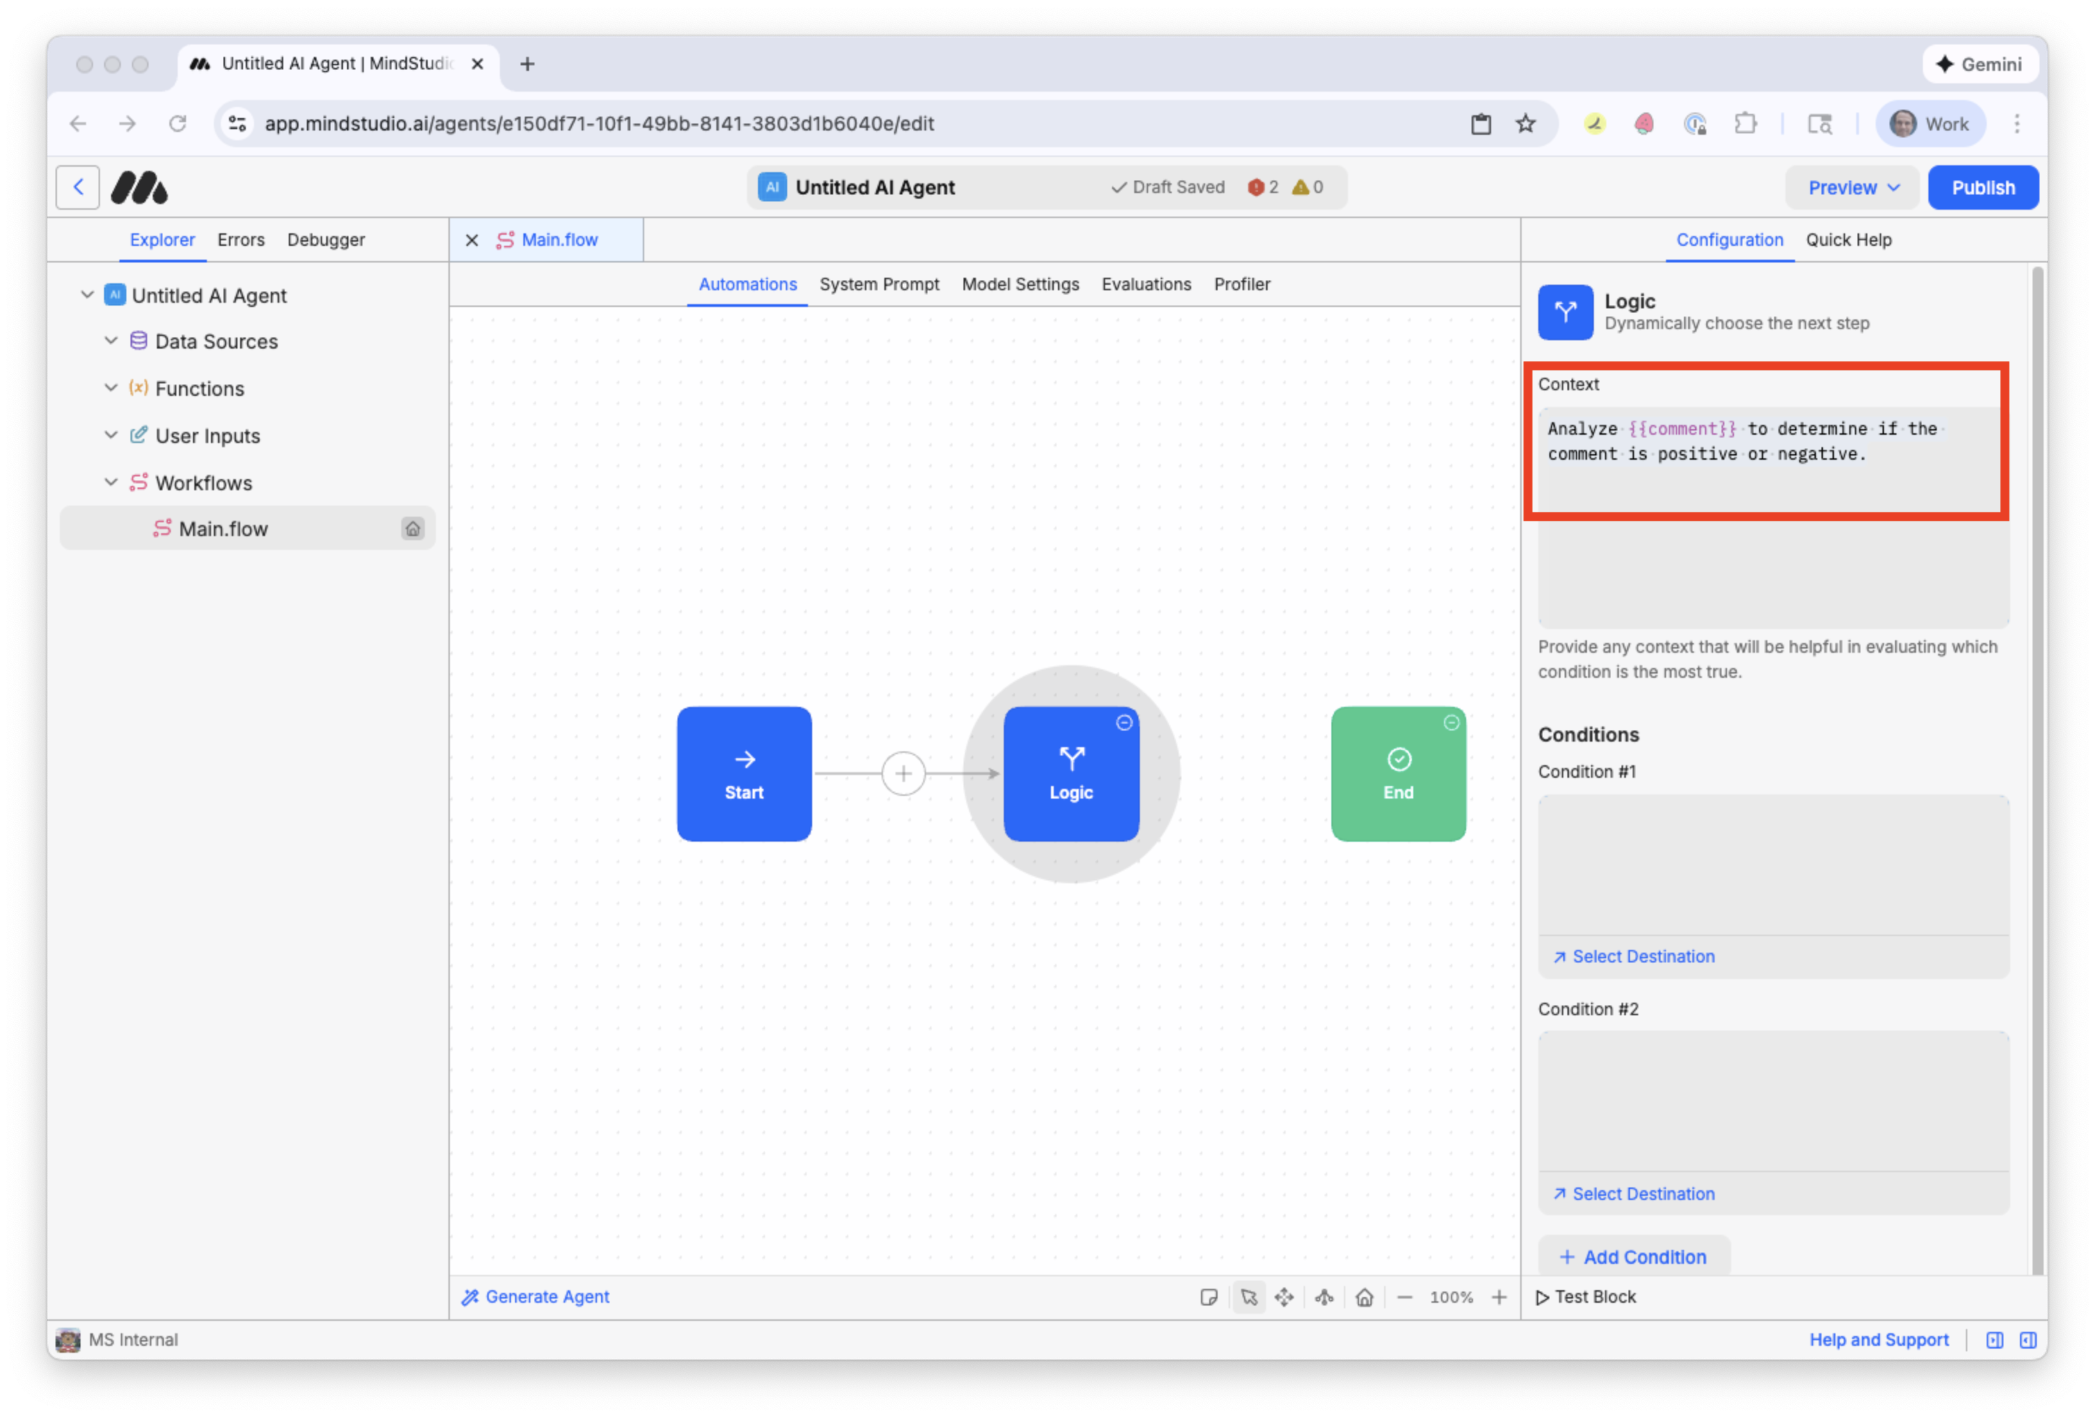Collapse the Data Sources tree item
The image size is (2095, 1418).
pyautogui.click(x=111, y=341)
